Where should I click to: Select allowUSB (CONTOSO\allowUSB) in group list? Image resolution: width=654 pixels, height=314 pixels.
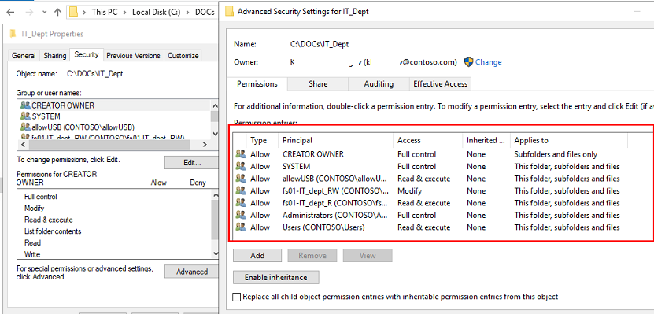(114, 127)
